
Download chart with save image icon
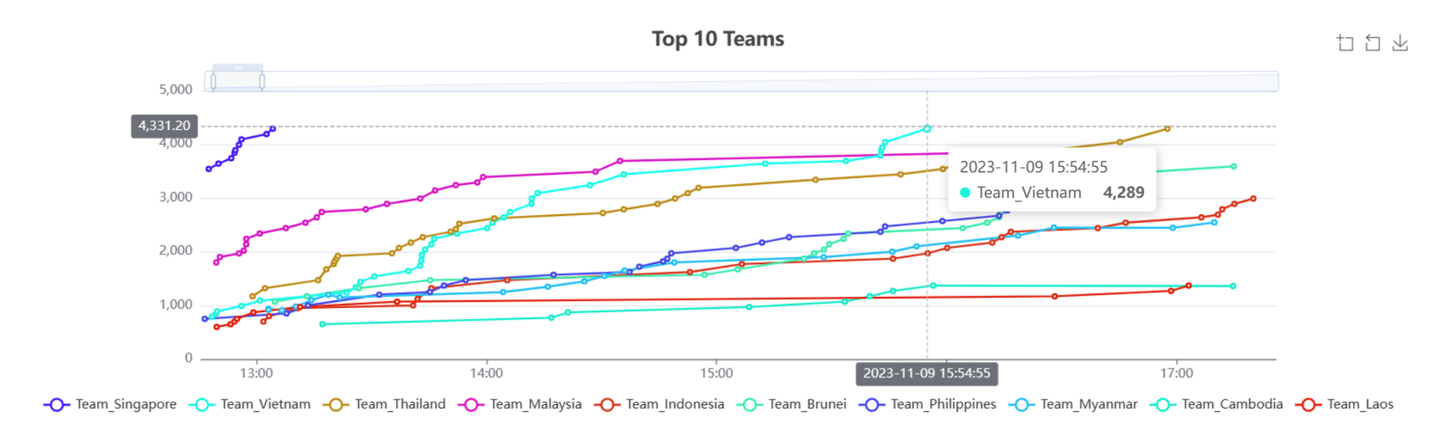pyautogui.click(x=1400, y=43)
